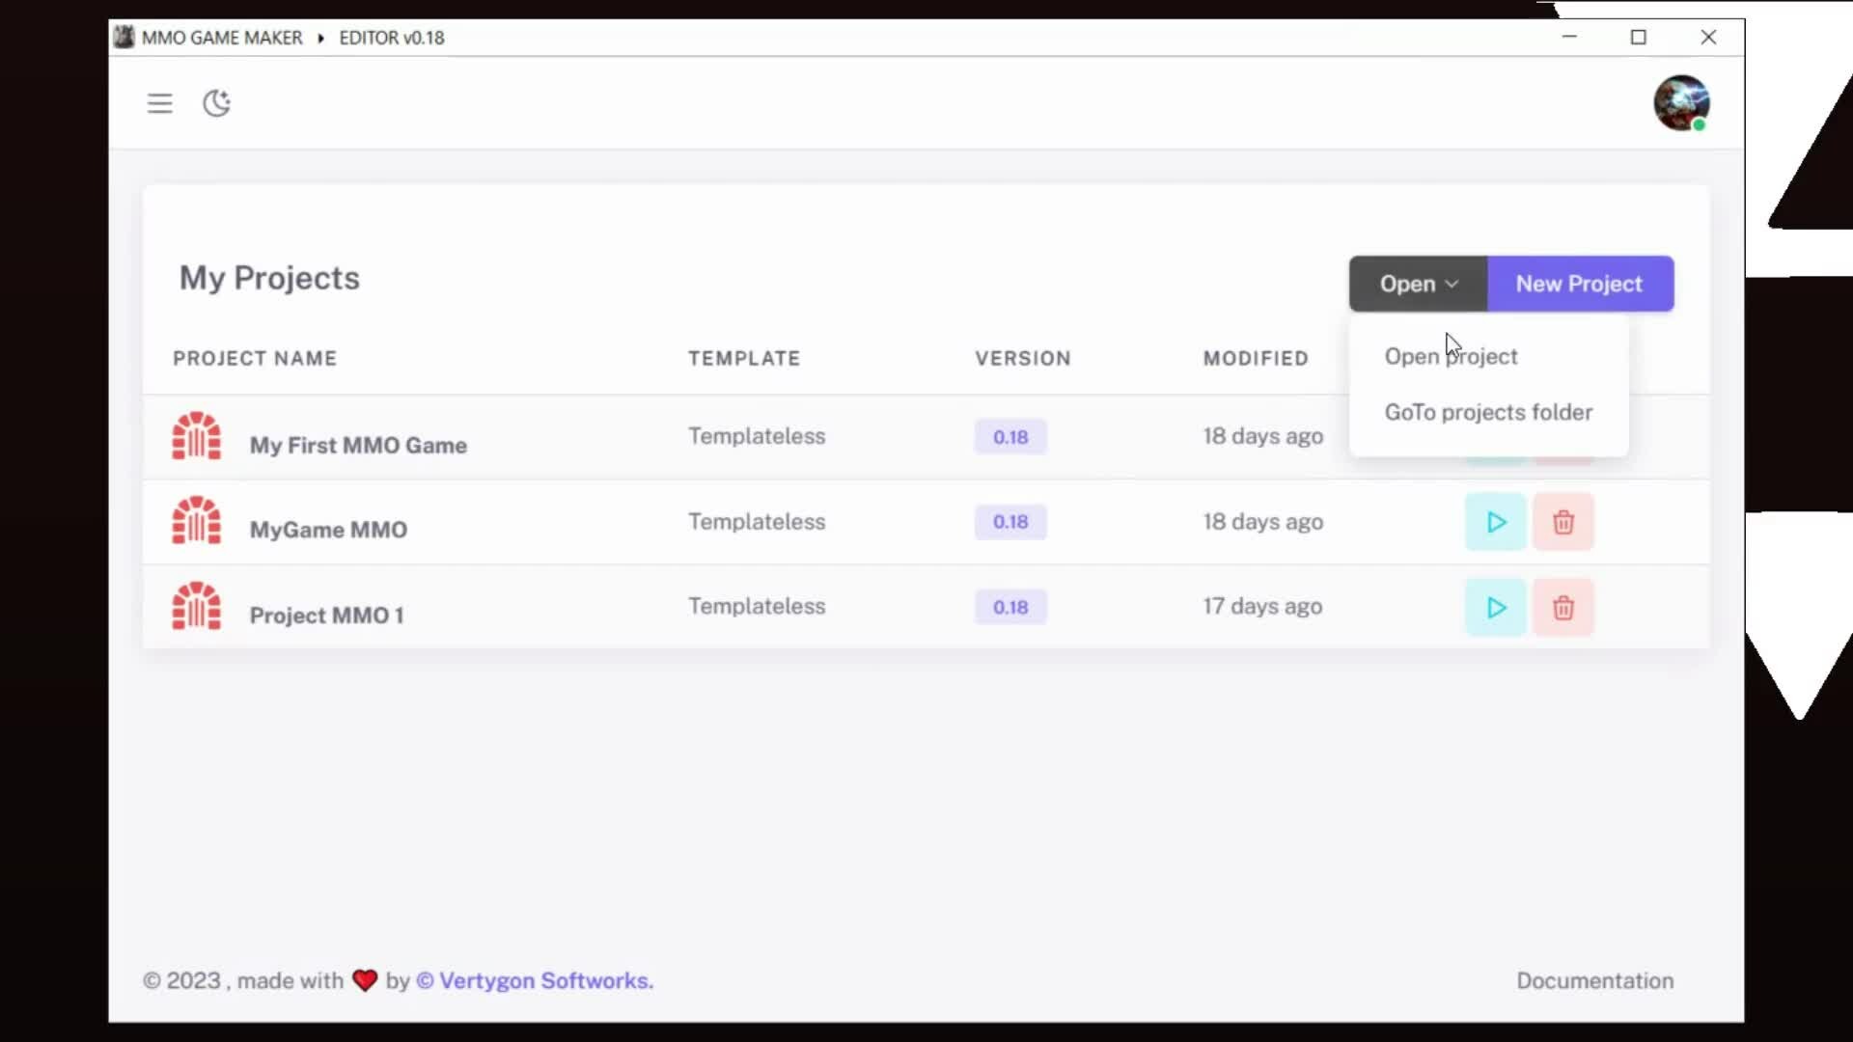Screen dimensions: 1853x1042
Task: Launch MyGame MMO with play icon
Action: point(1495,522)
